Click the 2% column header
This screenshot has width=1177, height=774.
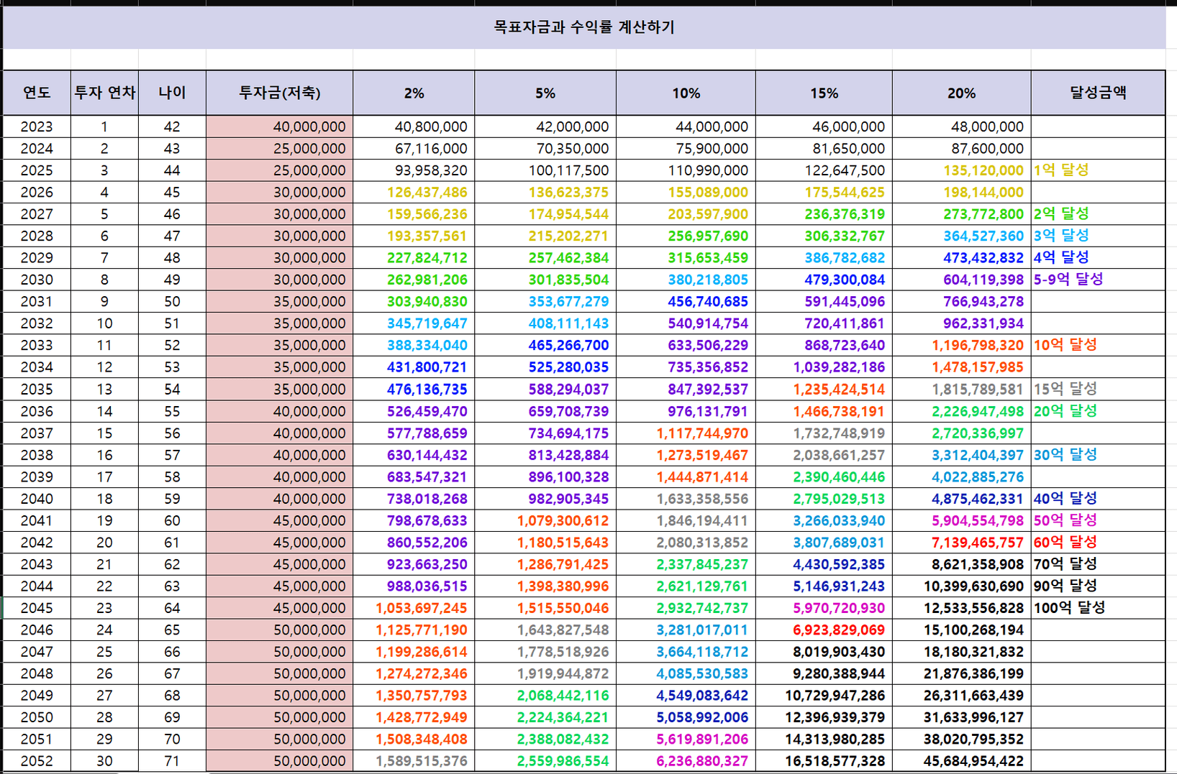pos(414,93)
